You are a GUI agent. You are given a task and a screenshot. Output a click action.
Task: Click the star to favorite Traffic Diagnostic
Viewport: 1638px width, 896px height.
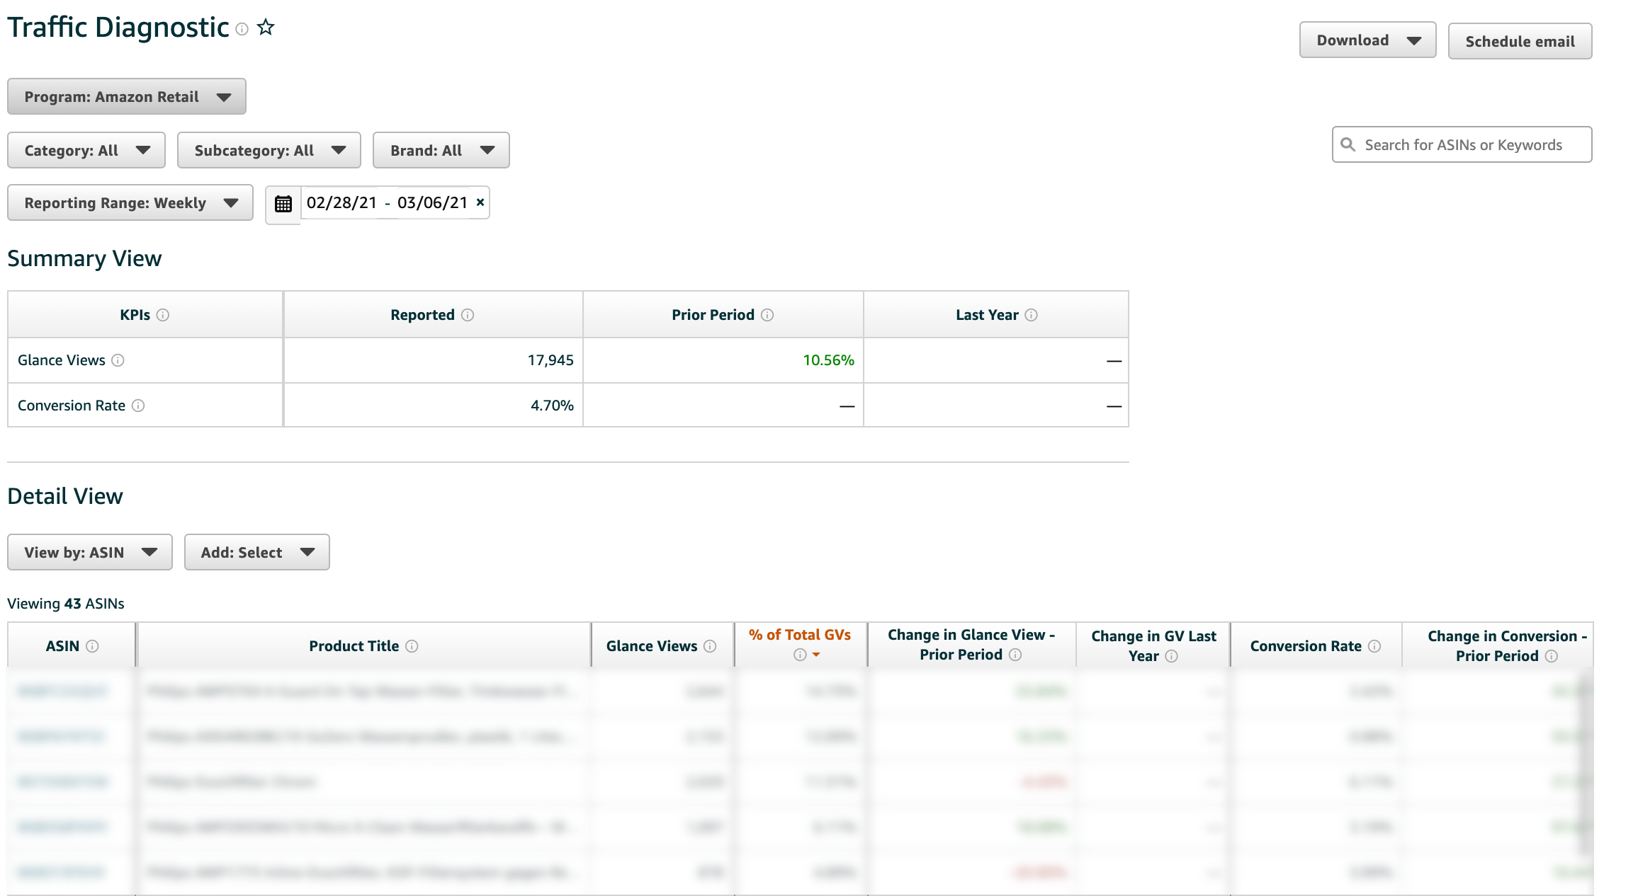265,27
